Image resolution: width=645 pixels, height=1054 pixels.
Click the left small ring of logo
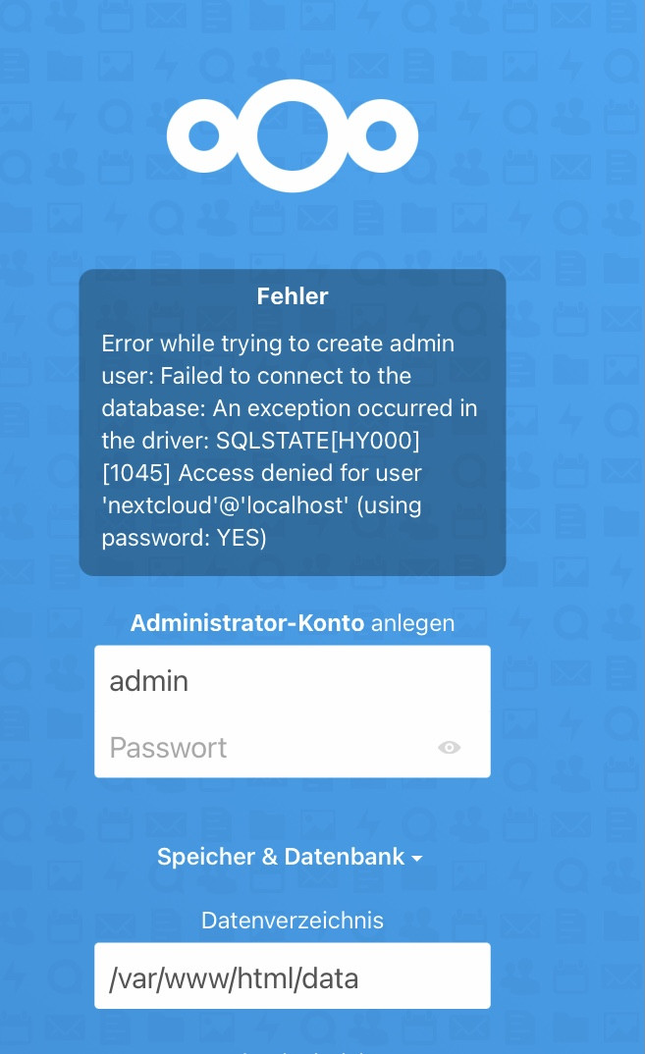[x=204, y=135]
